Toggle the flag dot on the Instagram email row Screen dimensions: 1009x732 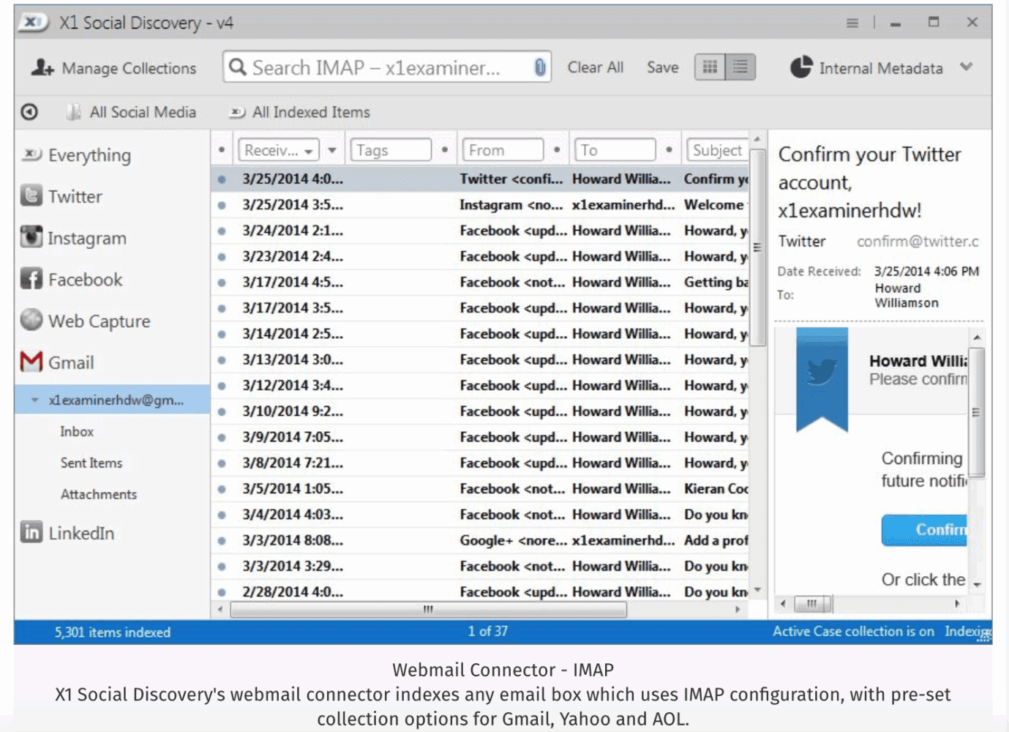click(222, 205)
